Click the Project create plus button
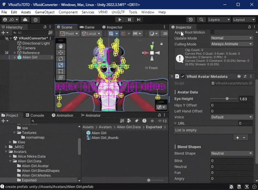Screen dimensions: 258x190 pyautogui.click(x=5, y=121)
